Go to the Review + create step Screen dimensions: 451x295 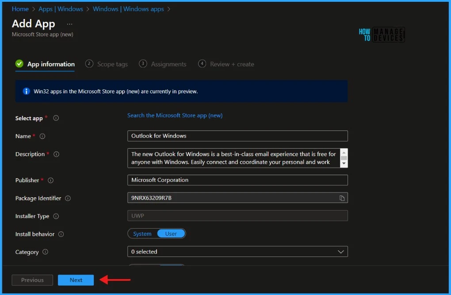pyautogui.click(x=226, y=64)
